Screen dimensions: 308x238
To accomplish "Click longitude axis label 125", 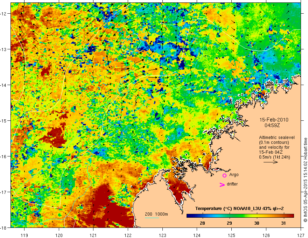I will pyautogui.click(x=232, y=235).
